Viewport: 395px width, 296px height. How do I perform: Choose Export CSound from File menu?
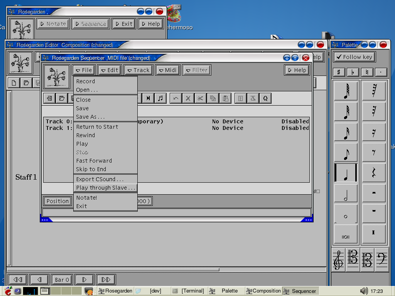click(x=100, y=179)
